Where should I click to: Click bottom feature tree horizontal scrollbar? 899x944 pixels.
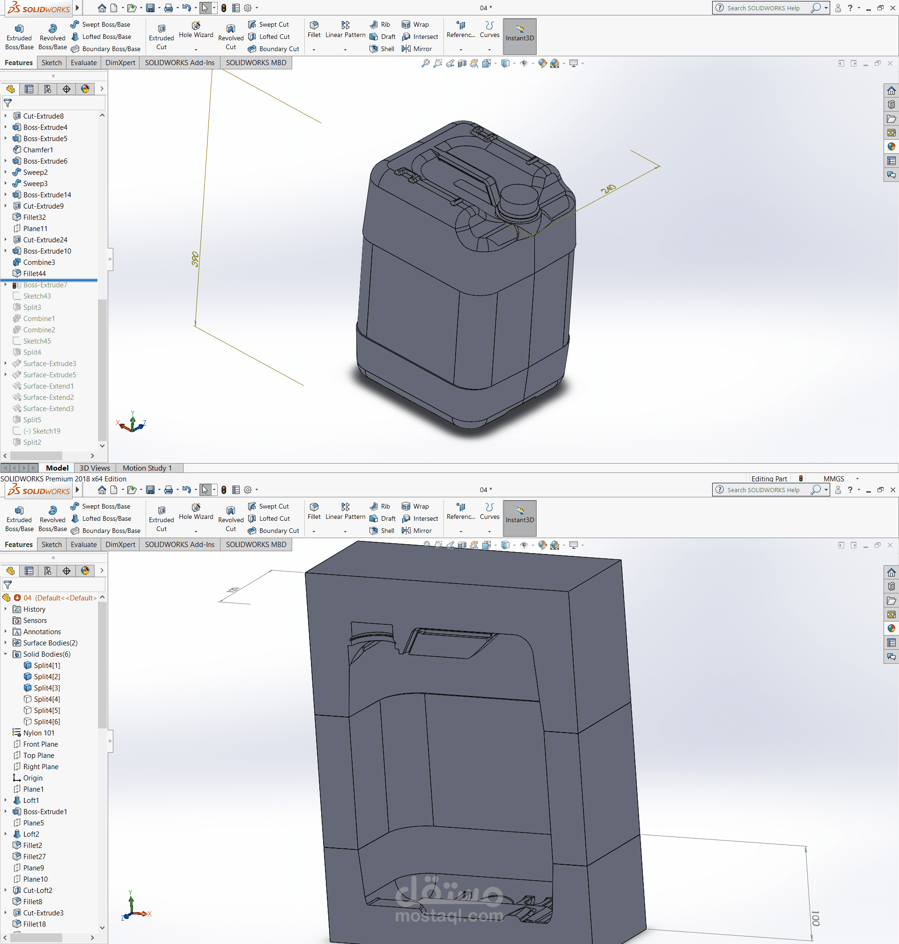click(37, 937)
